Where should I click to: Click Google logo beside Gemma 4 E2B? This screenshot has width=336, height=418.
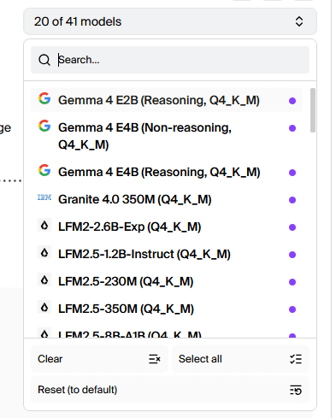point(44,98)
